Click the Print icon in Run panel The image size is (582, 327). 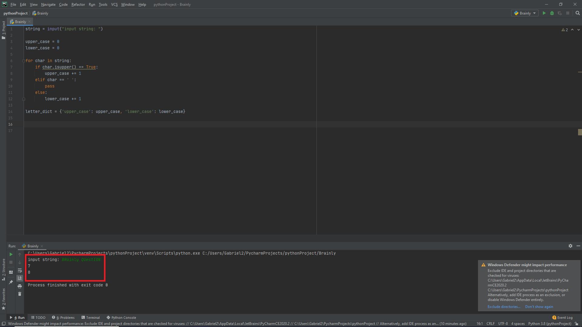20,286
